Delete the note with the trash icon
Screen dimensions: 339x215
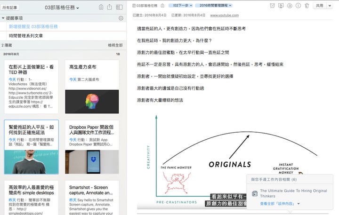(307, 6)
